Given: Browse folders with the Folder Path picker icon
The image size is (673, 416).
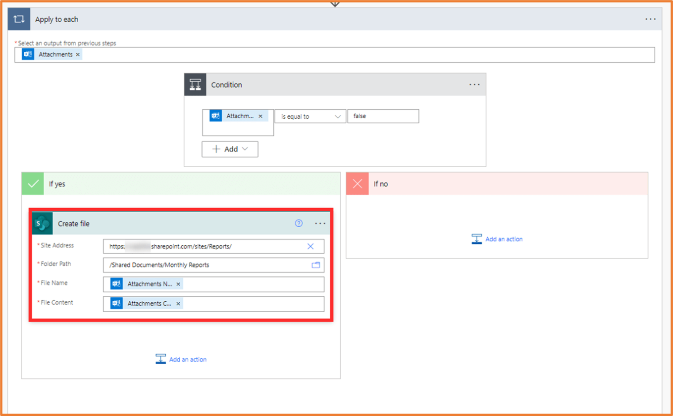Looking at the screenshot, I should tap(315, 265).
